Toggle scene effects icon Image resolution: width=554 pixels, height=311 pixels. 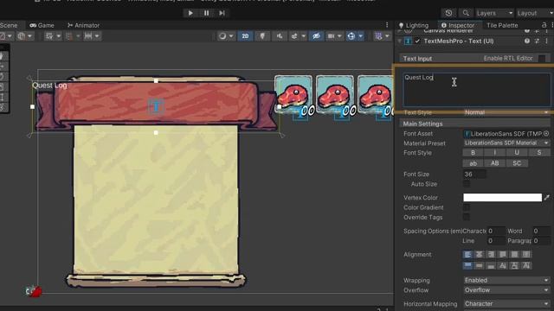(x=294, y=36)
